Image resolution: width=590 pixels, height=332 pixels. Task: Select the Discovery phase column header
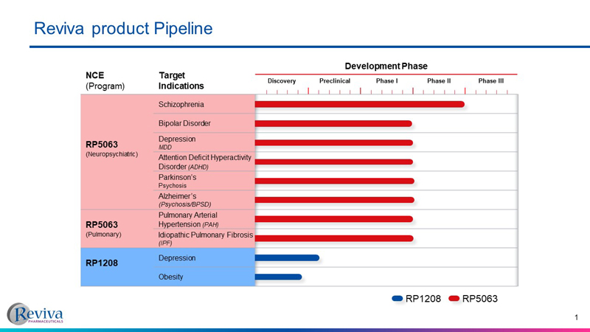click(x=281, y=80)
